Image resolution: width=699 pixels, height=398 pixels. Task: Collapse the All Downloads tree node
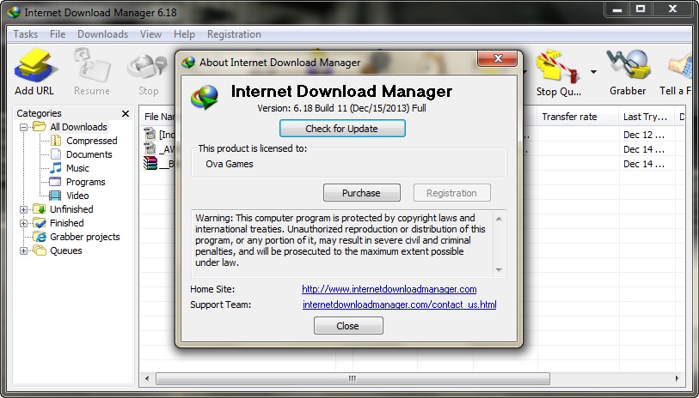coord(23,128)
